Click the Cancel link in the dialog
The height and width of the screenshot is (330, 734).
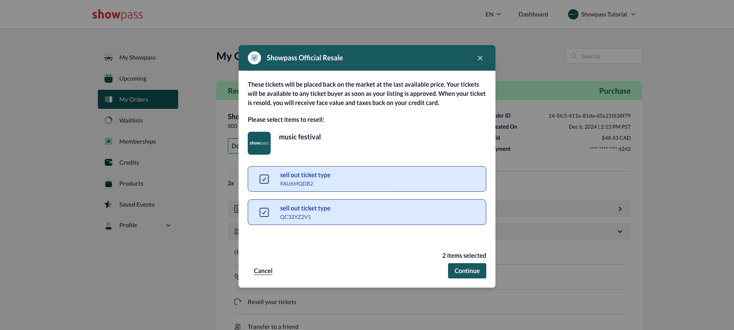point(263,271)
